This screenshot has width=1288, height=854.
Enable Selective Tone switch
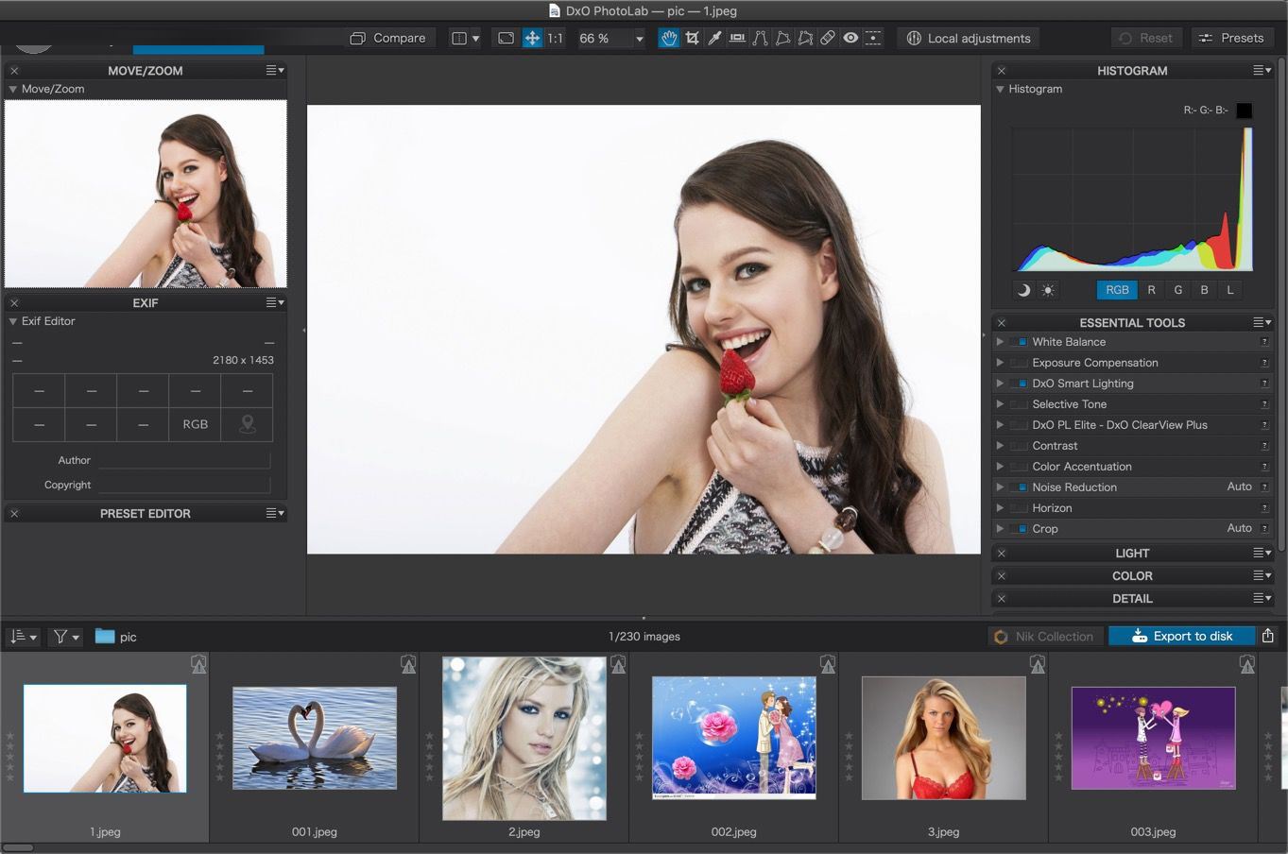[x=1019, y=404]
